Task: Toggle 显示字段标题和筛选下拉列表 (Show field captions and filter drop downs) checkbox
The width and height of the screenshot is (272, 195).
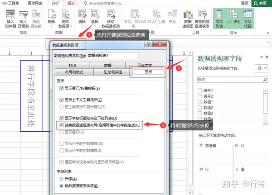Action: 61,118
